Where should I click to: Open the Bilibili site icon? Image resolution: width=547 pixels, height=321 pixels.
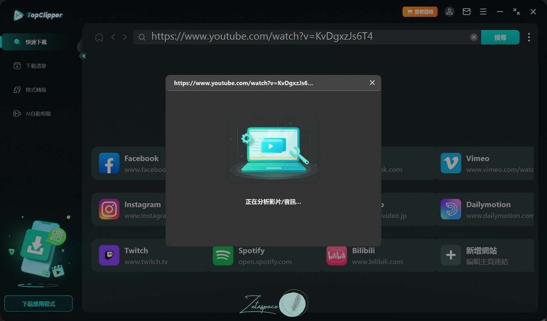tap(337, 255)
